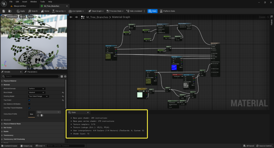Viewport: 274px width, 148px height.
Task: Close the Details panel tab
Action: click(21, 72)
